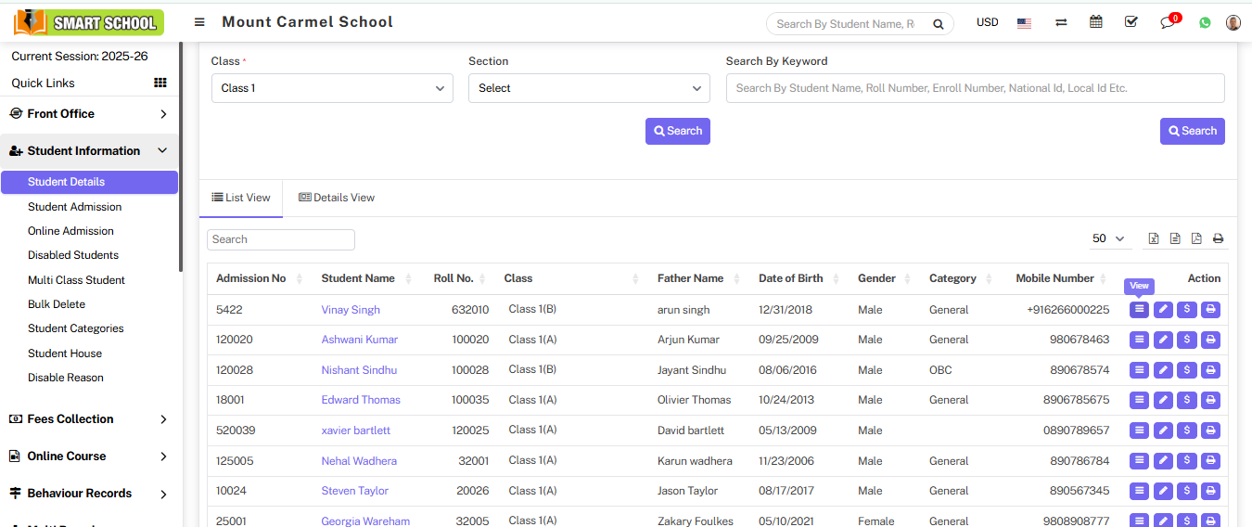Open Student Admission in the sidebar

point(75,207)
